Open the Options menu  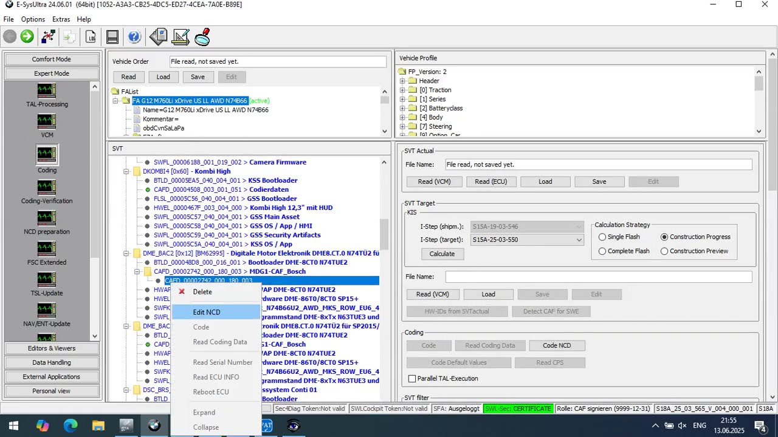(x=33, y=19)
